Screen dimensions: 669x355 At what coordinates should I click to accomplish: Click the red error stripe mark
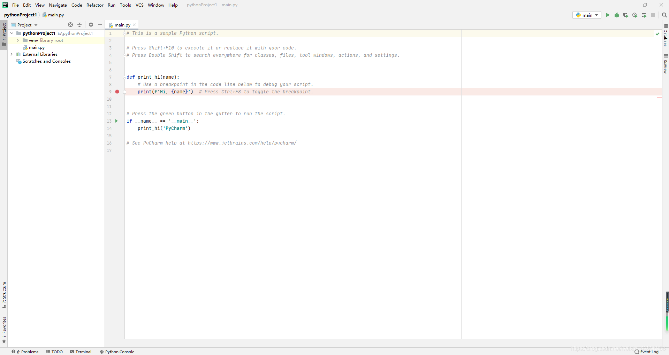tap(659, 98)
